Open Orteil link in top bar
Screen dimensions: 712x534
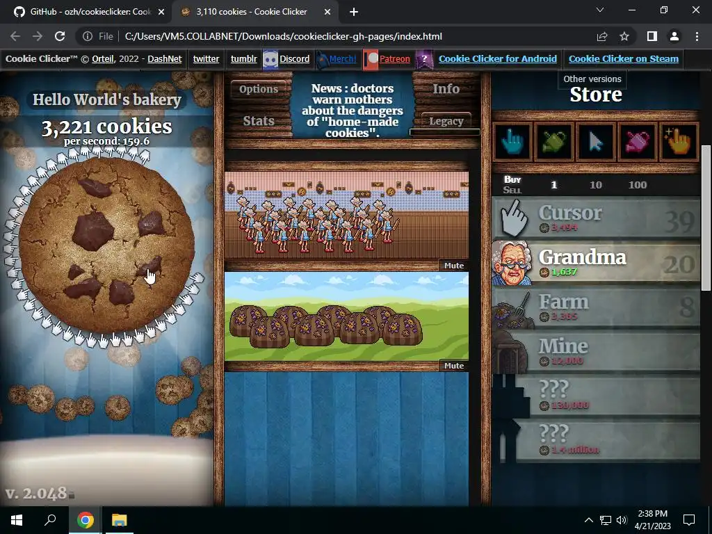point(103,59)
